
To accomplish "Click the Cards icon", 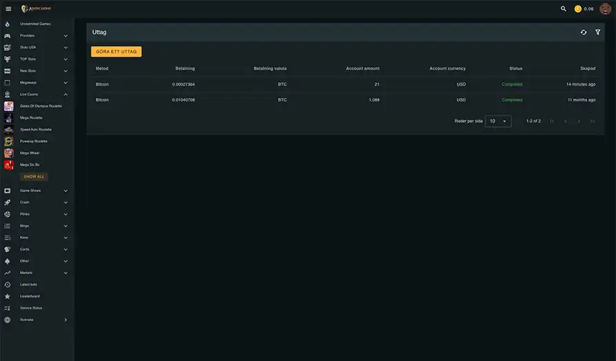I will (x=7, y=249).
